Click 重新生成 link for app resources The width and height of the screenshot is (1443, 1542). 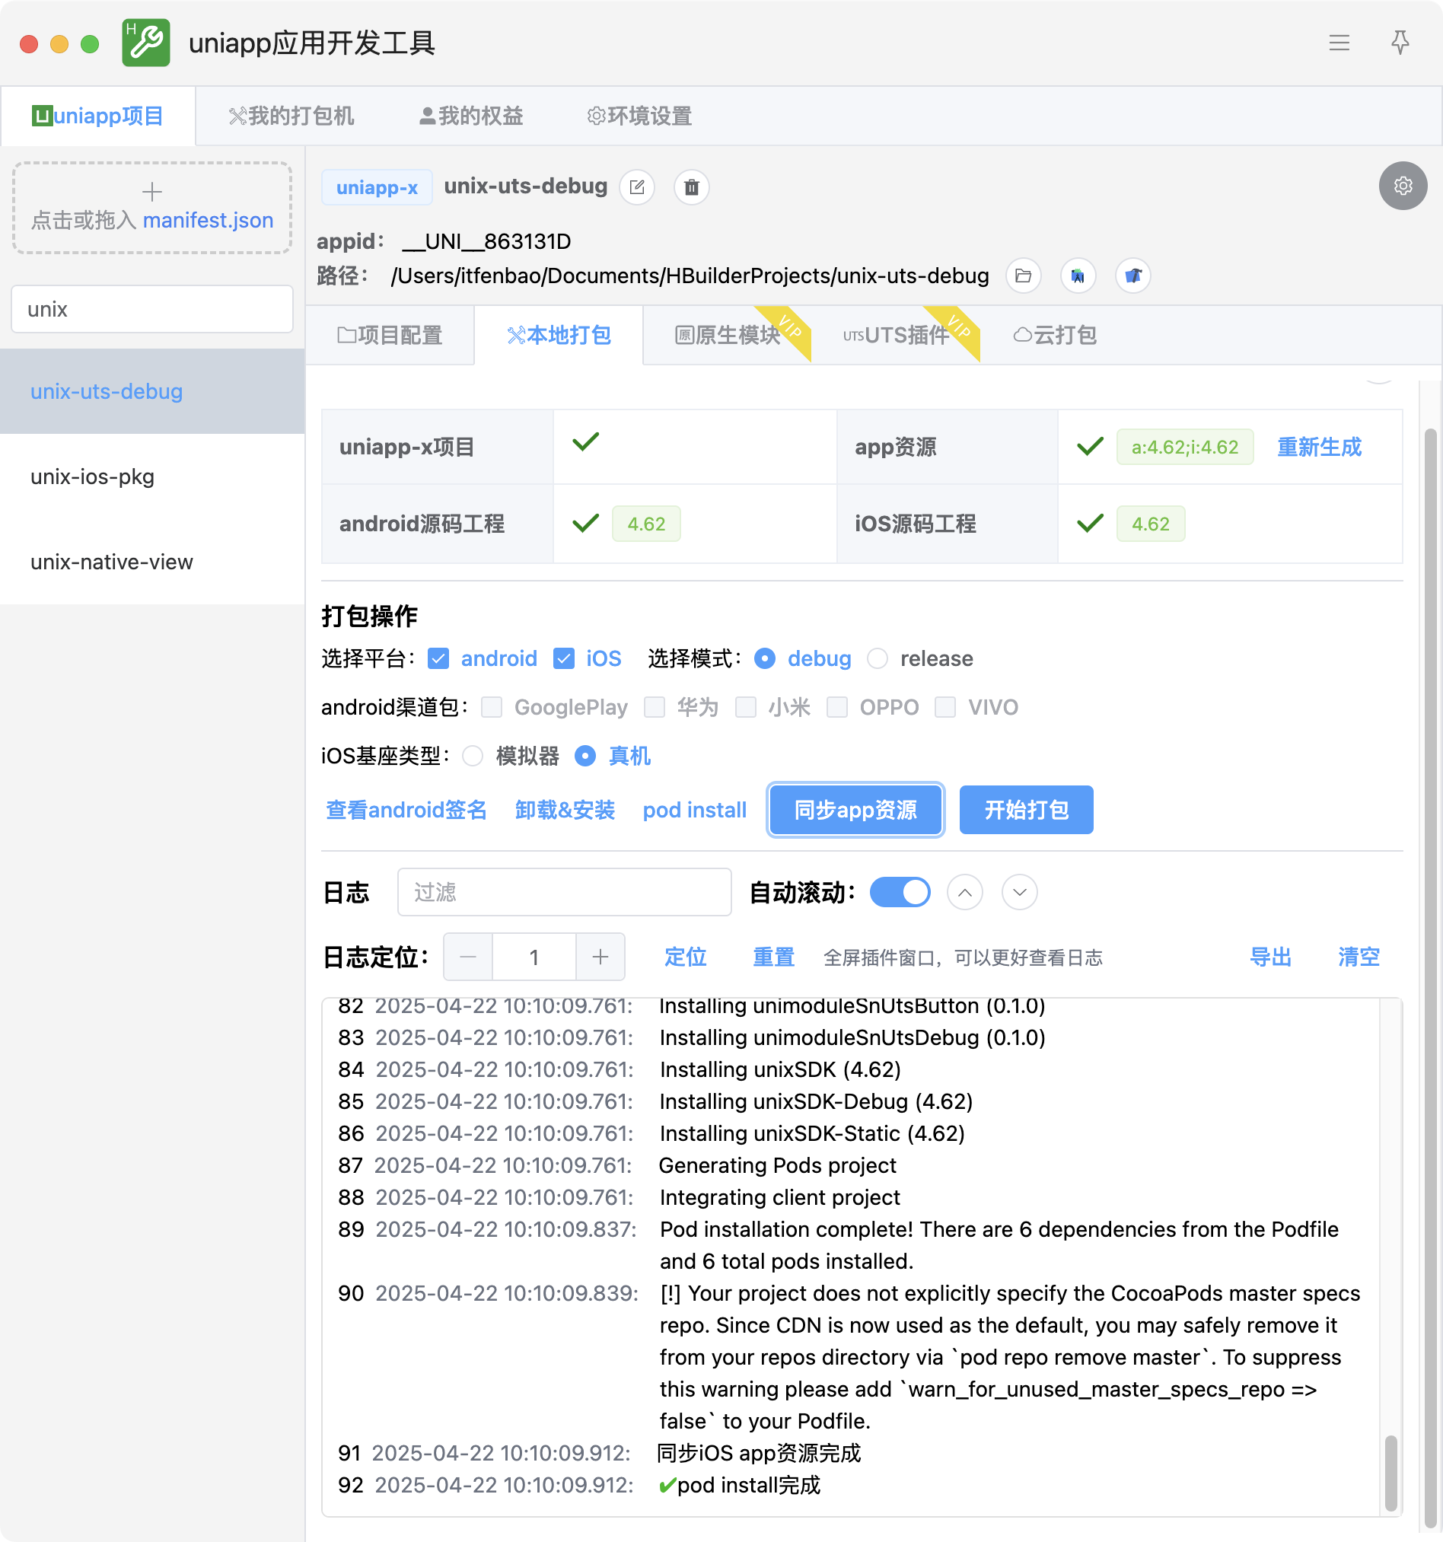pyautogui.click(x=1319, y=447)
